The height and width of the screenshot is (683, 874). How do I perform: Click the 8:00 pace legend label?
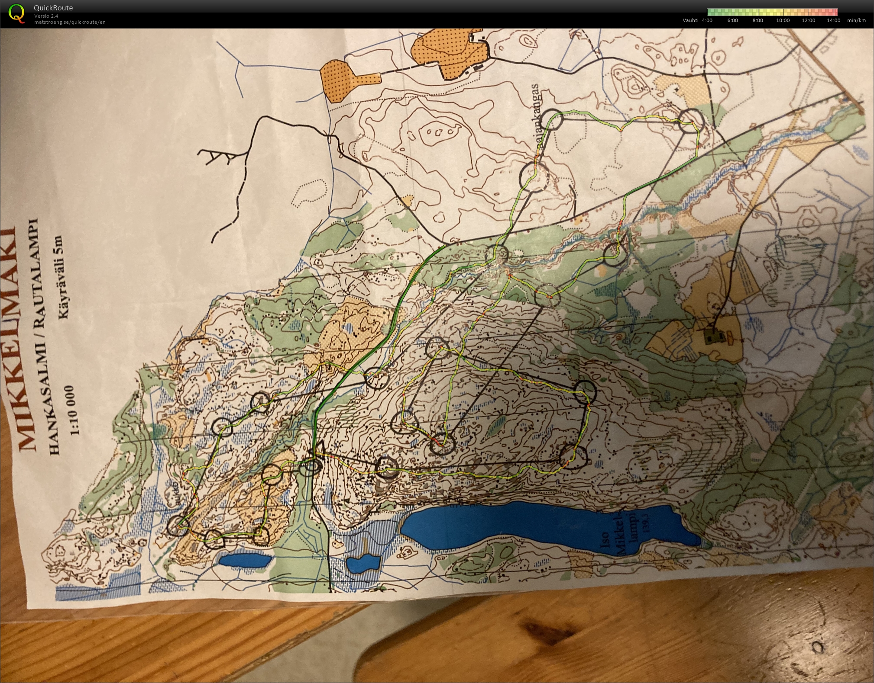click(757, 20)
